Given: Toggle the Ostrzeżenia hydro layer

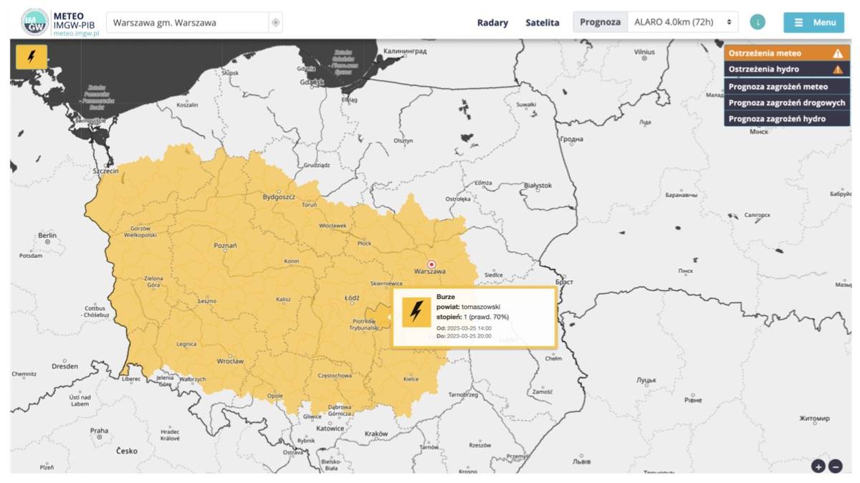Looking at the screenshot, I should (785, 70).
